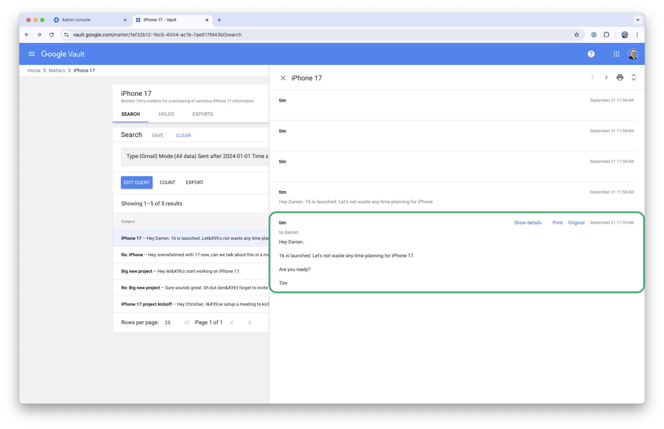View site information icon in address bar

(67, 35)
